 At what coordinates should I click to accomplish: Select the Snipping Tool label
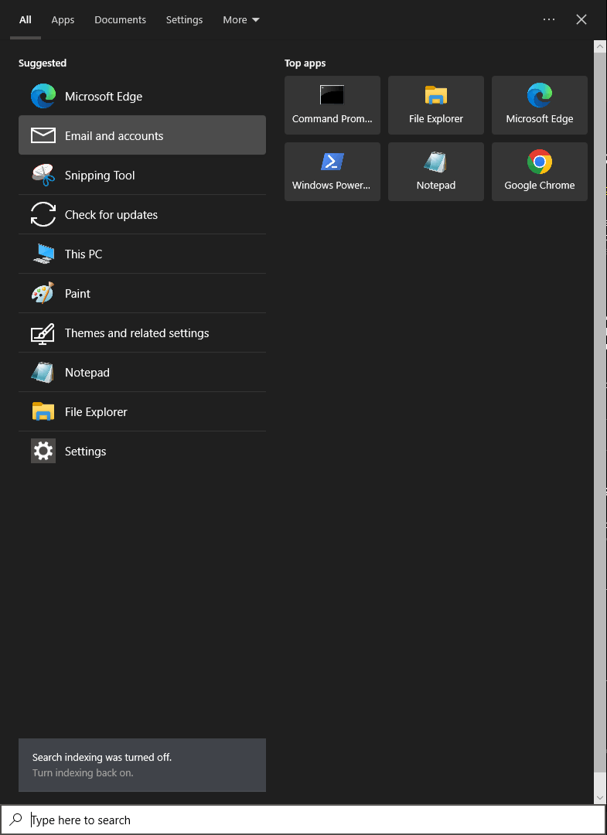tap(100, 176)
